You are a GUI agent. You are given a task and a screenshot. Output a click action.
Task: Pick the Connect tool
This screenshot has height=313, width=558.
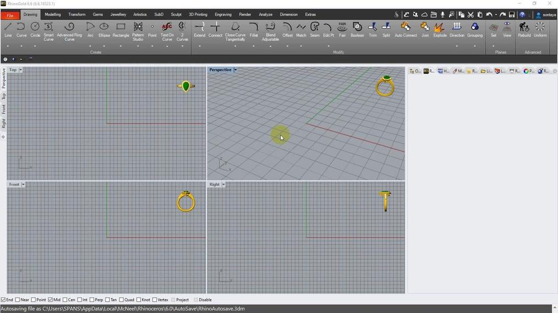[x=215, y=30]
